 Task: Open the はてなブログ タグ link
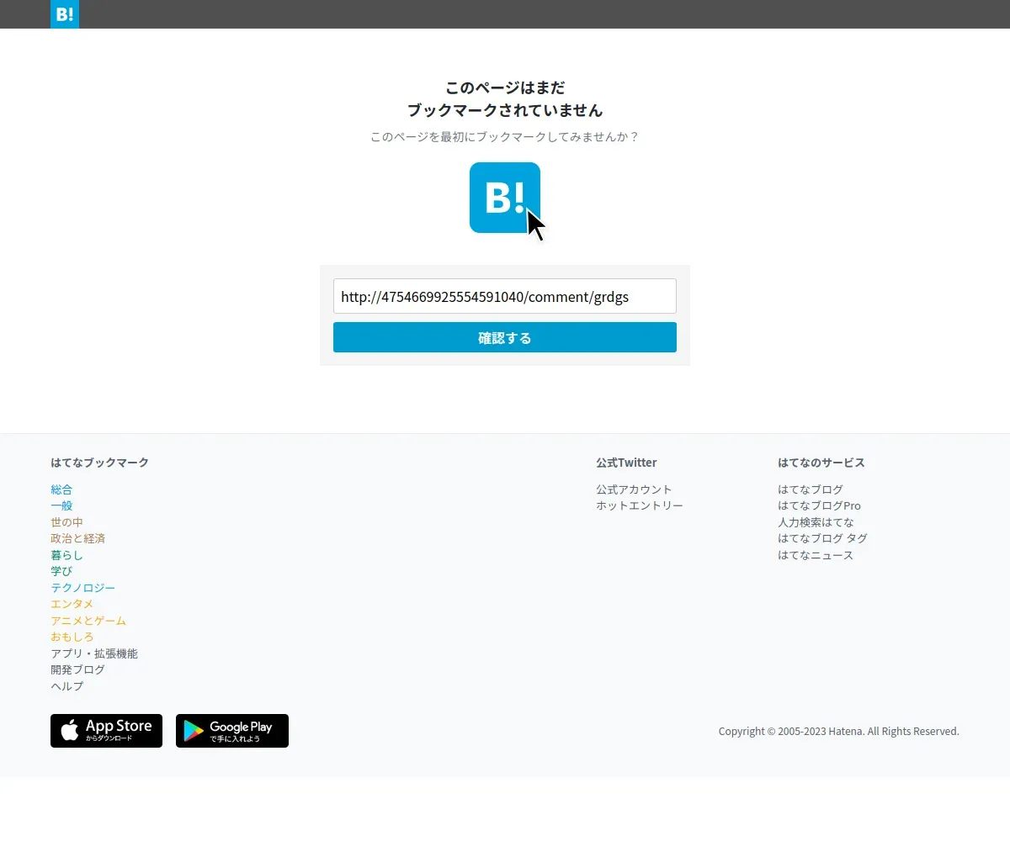[x=822, y=538]
